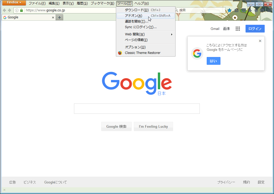Screen dimensions: 274x194
Task: Open the Googleについて footer link
Action: click(56, 182)
